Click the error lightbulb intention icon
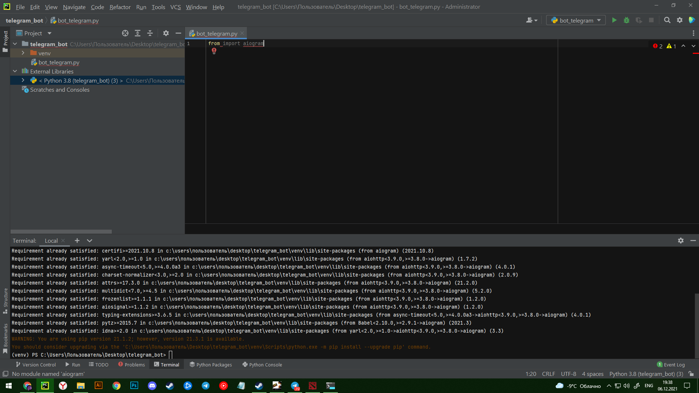The image size is (699, 393). (214, 51)
